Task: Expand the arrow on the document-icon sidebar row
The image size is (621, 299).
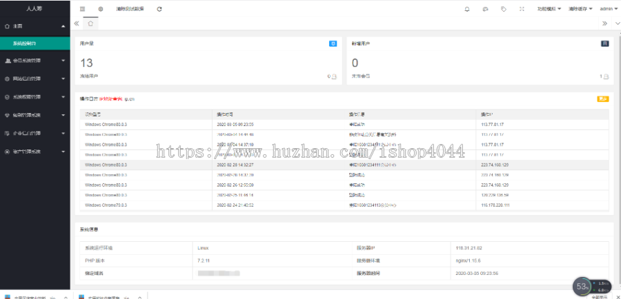Action: pos(63,133)
